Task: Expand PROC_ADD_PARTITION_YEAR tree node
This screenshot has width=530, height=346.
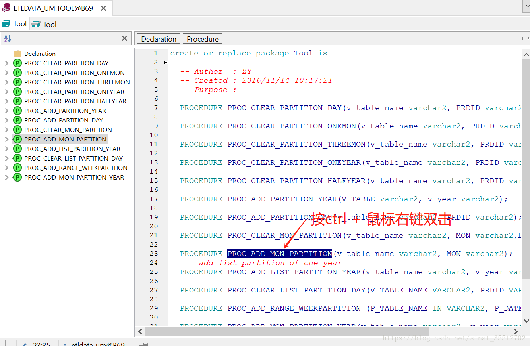Action: (x=6, y=111)
